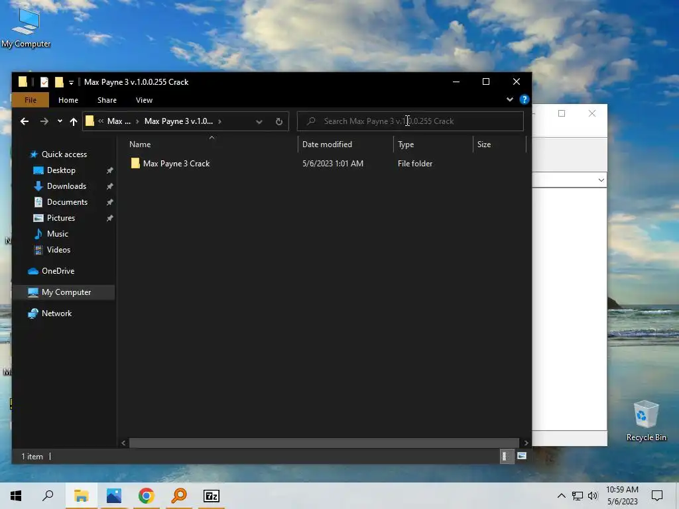Show hidden breadcrumb locations chevron
This screenshot has height=509, width=679.
pyautogui.click(x=101, y=121)
